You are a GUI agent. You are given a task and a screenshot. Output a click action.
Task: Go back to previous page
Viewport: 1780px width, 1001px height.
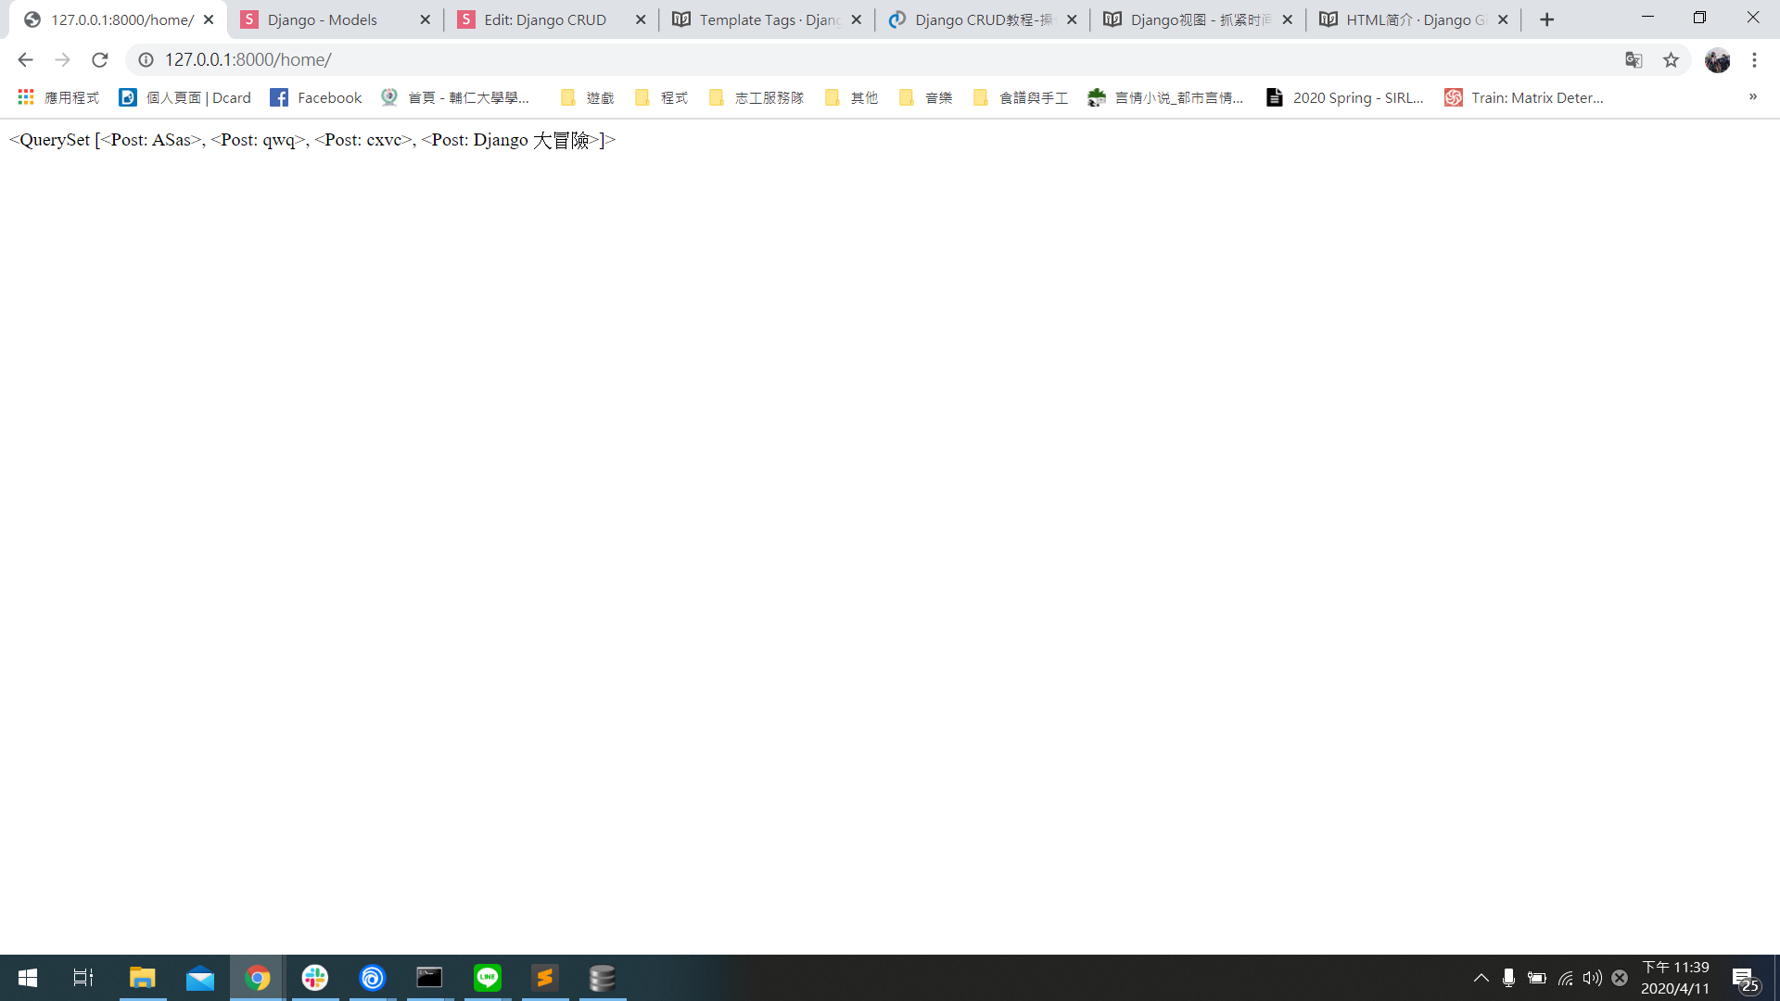point(25,60)
